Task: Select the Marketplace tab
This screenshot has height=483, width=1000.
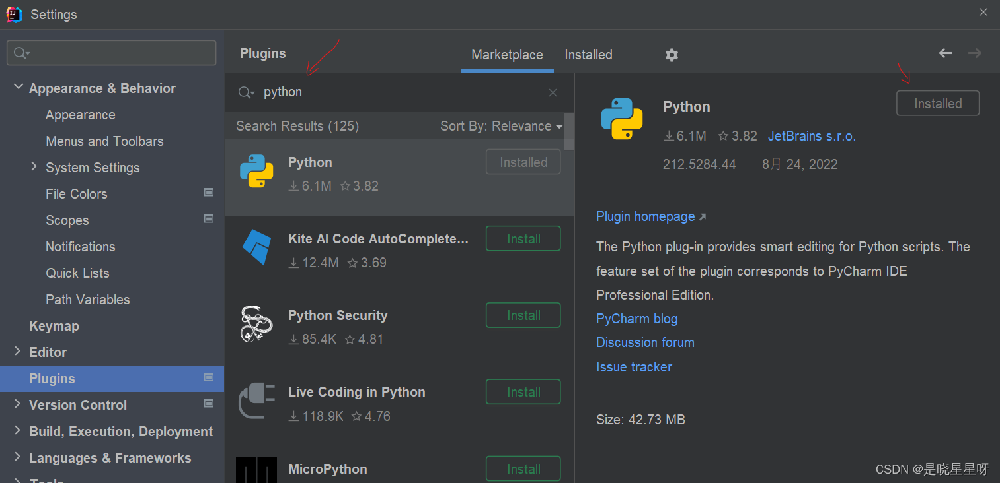Action: [x=506, y=55]
